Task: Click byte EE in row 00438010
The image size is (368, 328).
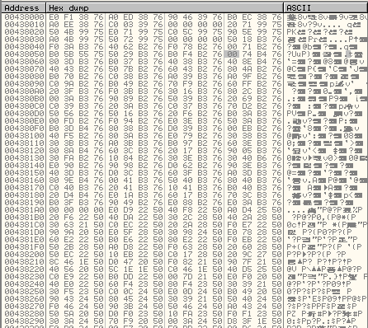Action: point(68,25)
